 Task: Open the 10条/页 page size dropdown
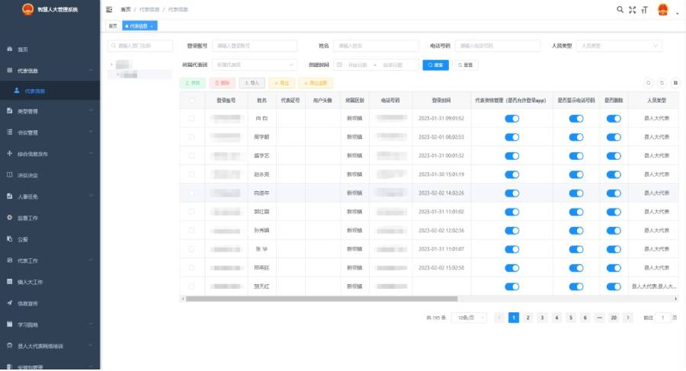(469, 318)
